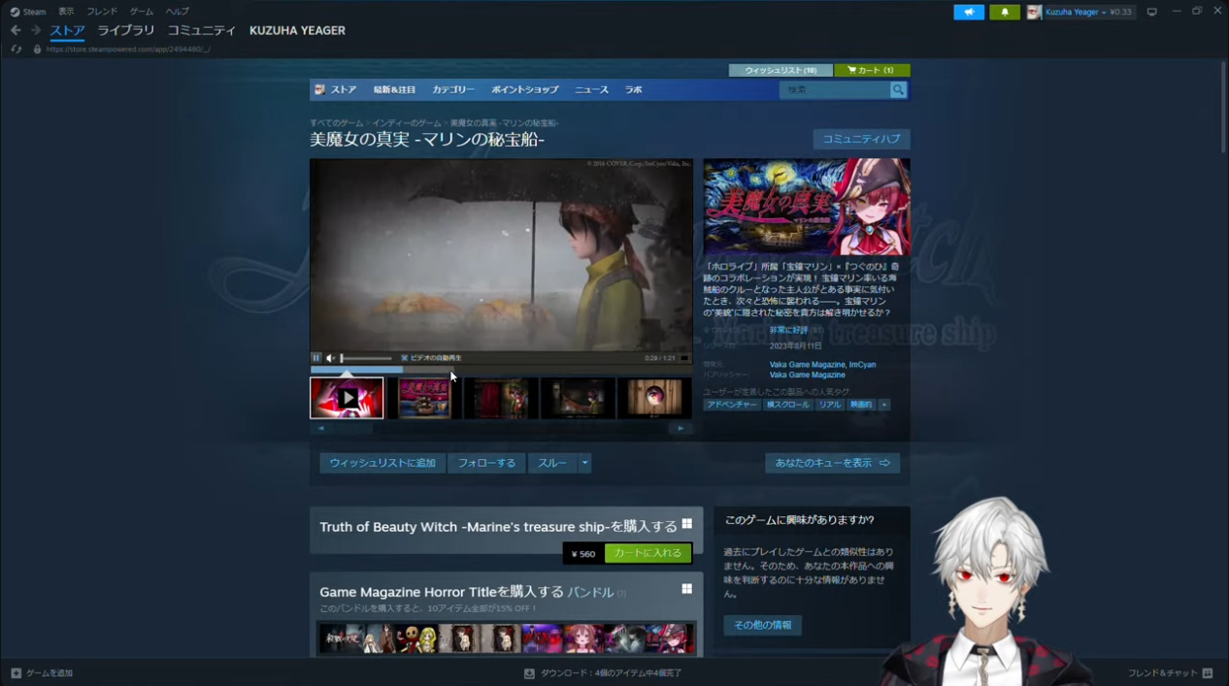Reload the store page
The height and width of the screenshot is (686, 1229).
click(16, 49)
